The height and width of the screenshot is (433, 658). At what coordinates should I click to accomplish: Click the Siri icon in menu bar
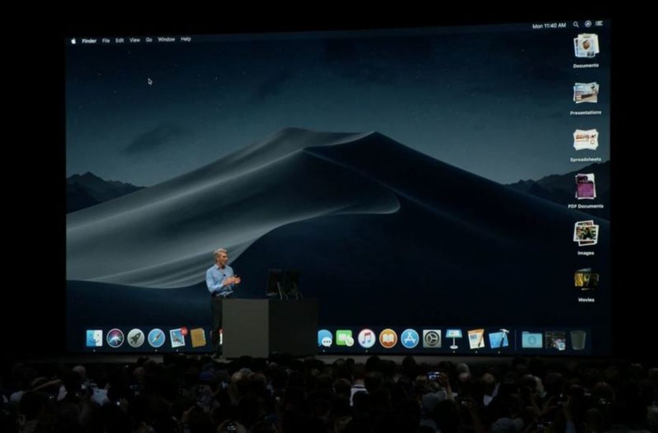[588, 24]
